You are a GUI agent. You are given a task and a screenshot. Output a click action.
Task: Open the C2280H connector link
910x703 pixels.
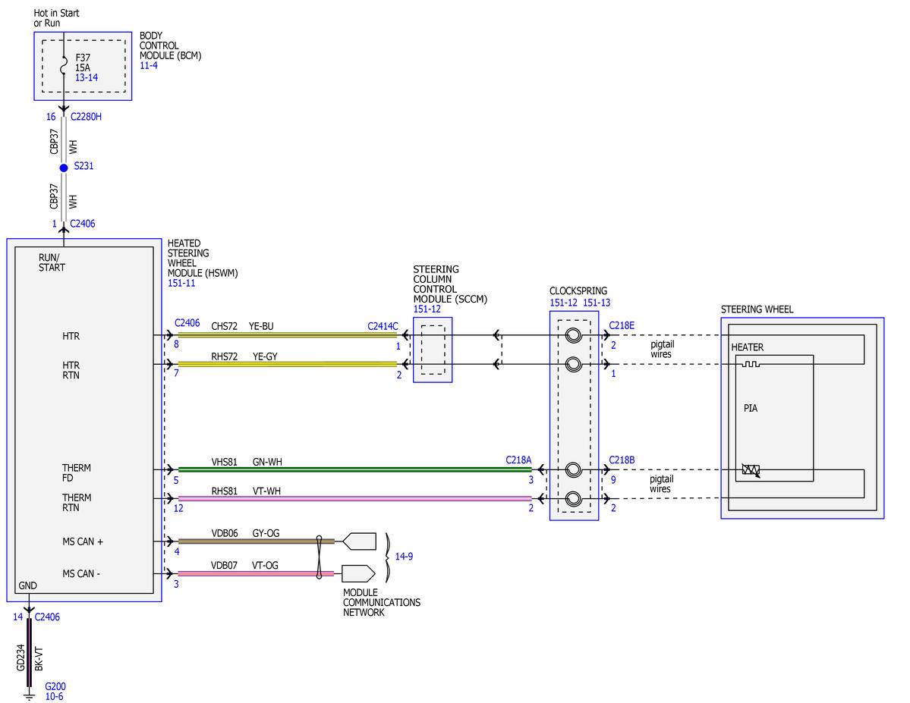pos(86,117)
